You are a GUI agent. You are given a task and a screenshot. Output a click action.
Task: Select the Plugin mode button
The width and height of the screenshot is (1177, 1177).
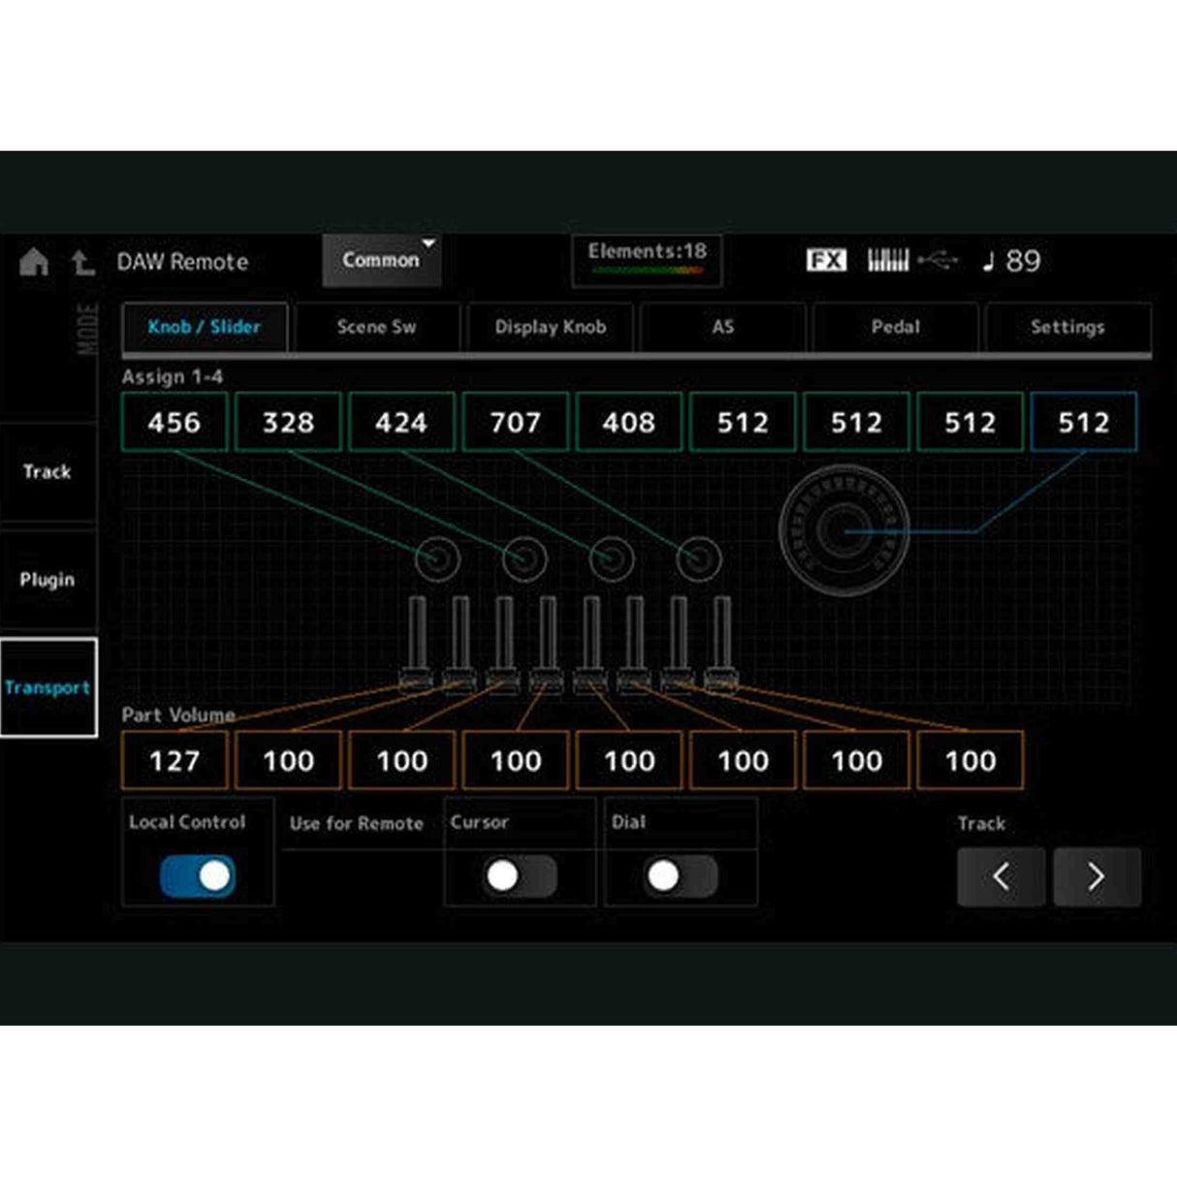coord(48,580)
